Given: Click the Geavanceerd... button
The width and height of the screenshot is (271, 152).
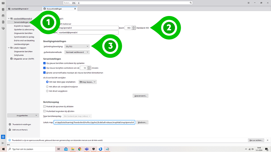Looking at the screenshot, I should click(x=141, y=96).
